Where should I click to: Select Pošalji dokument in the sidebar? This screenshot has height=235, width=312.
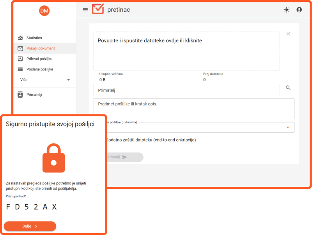tap(41, 48)
